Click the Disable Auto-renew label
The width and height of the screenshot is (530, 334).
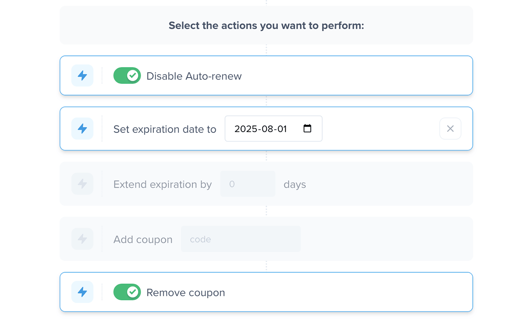coord(194,76)
